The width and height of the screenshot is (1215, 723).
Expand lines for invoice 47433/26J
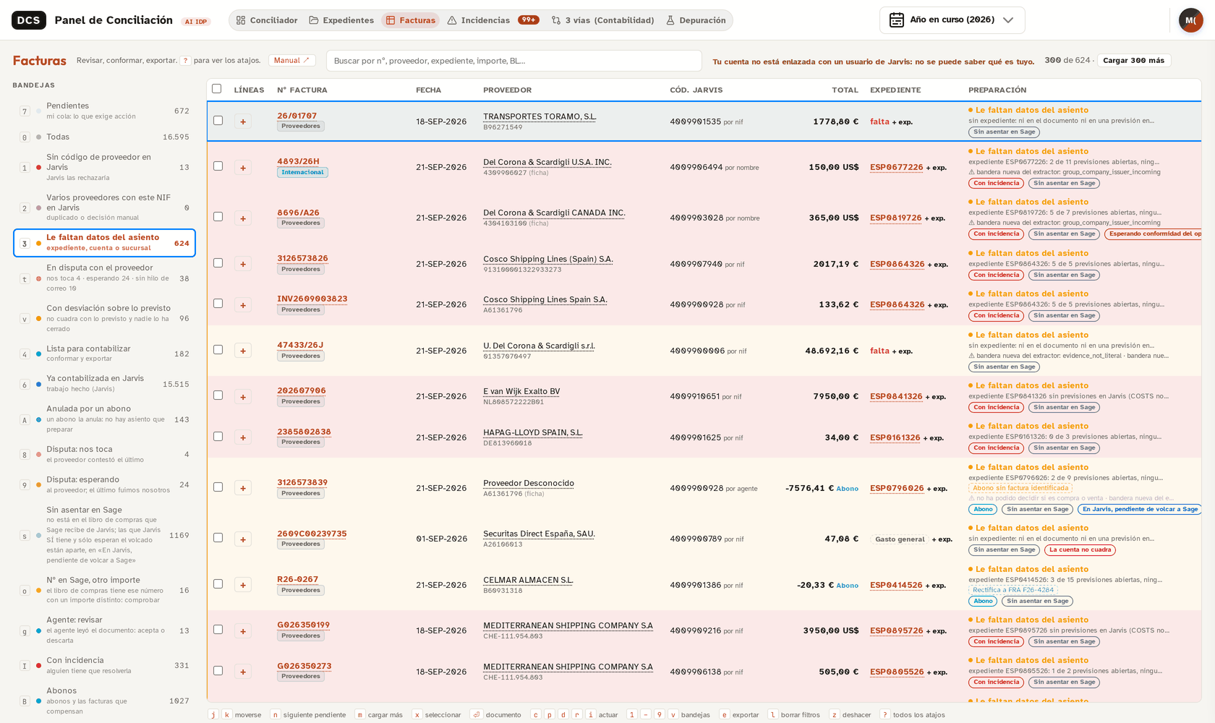[243, 351]
